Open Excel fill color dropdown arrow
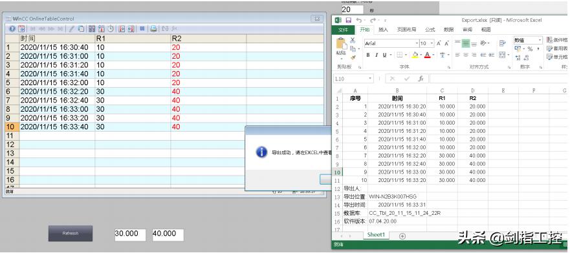570x253 pixels. (x=421, y=55)
